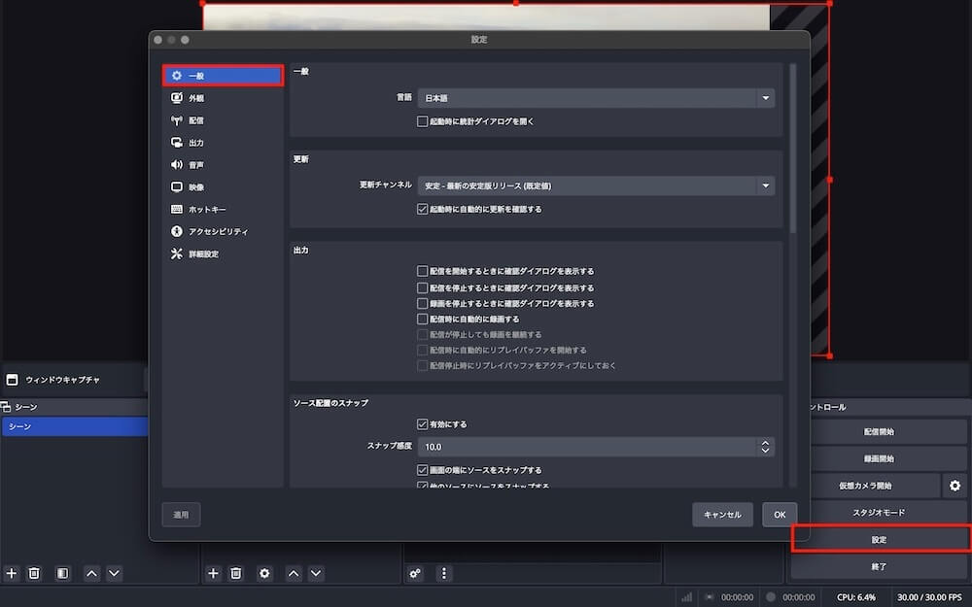972x607 pixels.
Task: Move scene down with the down arrow
Action: [x=114, y=574]
